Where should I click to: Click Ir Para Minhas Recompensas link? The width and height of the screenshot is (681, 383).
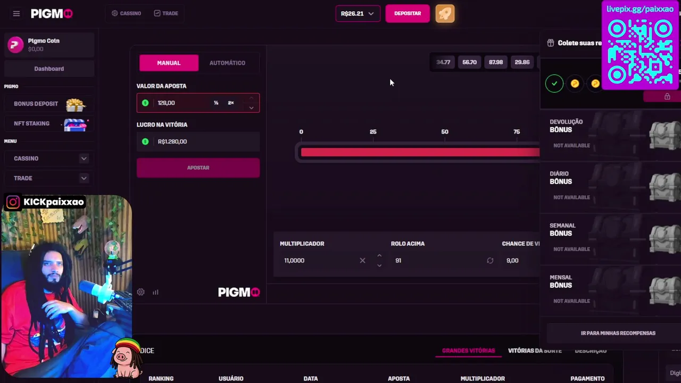click(x=618, y=333)
